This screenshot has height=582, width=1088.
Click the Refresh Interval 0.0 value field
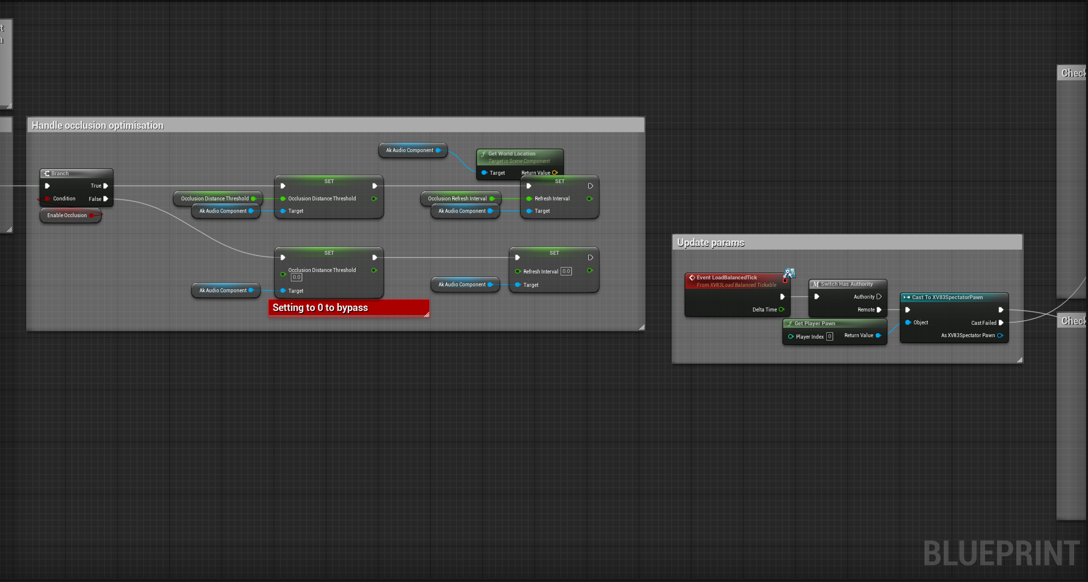pyautogui.click(x=566, y=272)
